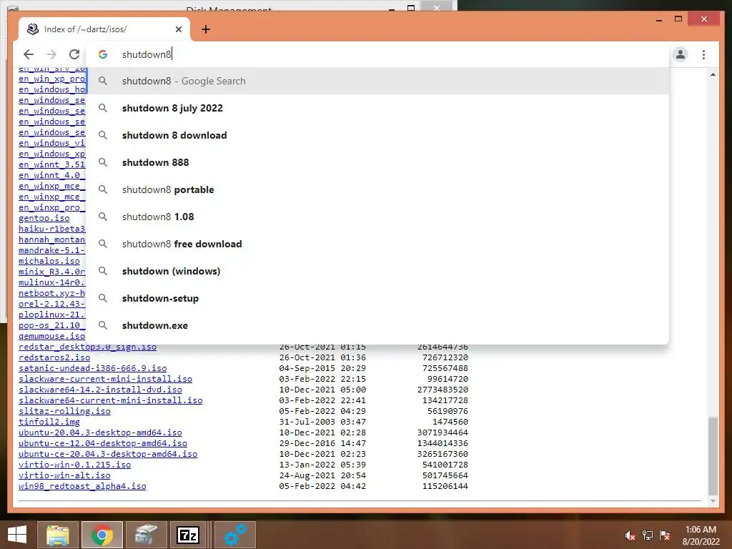Click search icon beside 'shutdown 888'
This screenshot has width=732, height=549.
pyautogui.click(x=103, y=162)
